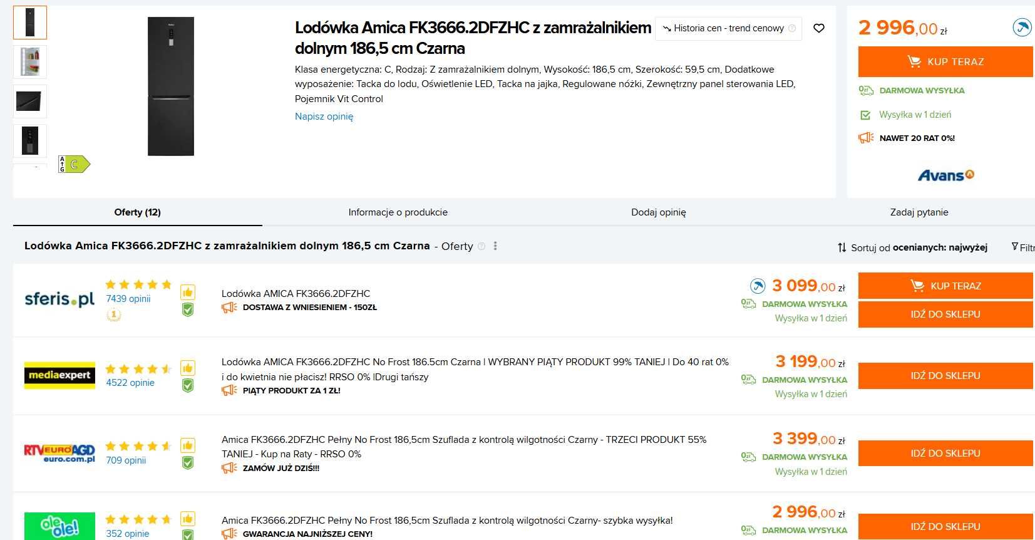Click mediaexpert star rating
1035x540 pixels.
click(138, 369)
